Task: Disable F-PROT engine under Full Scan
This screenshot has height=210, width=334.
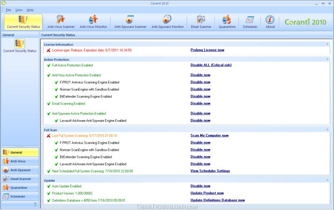Action: point(200,142)
